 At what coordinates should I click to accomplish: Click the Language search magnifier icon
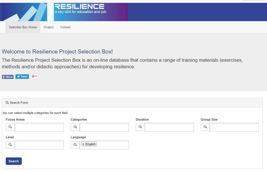75,145
